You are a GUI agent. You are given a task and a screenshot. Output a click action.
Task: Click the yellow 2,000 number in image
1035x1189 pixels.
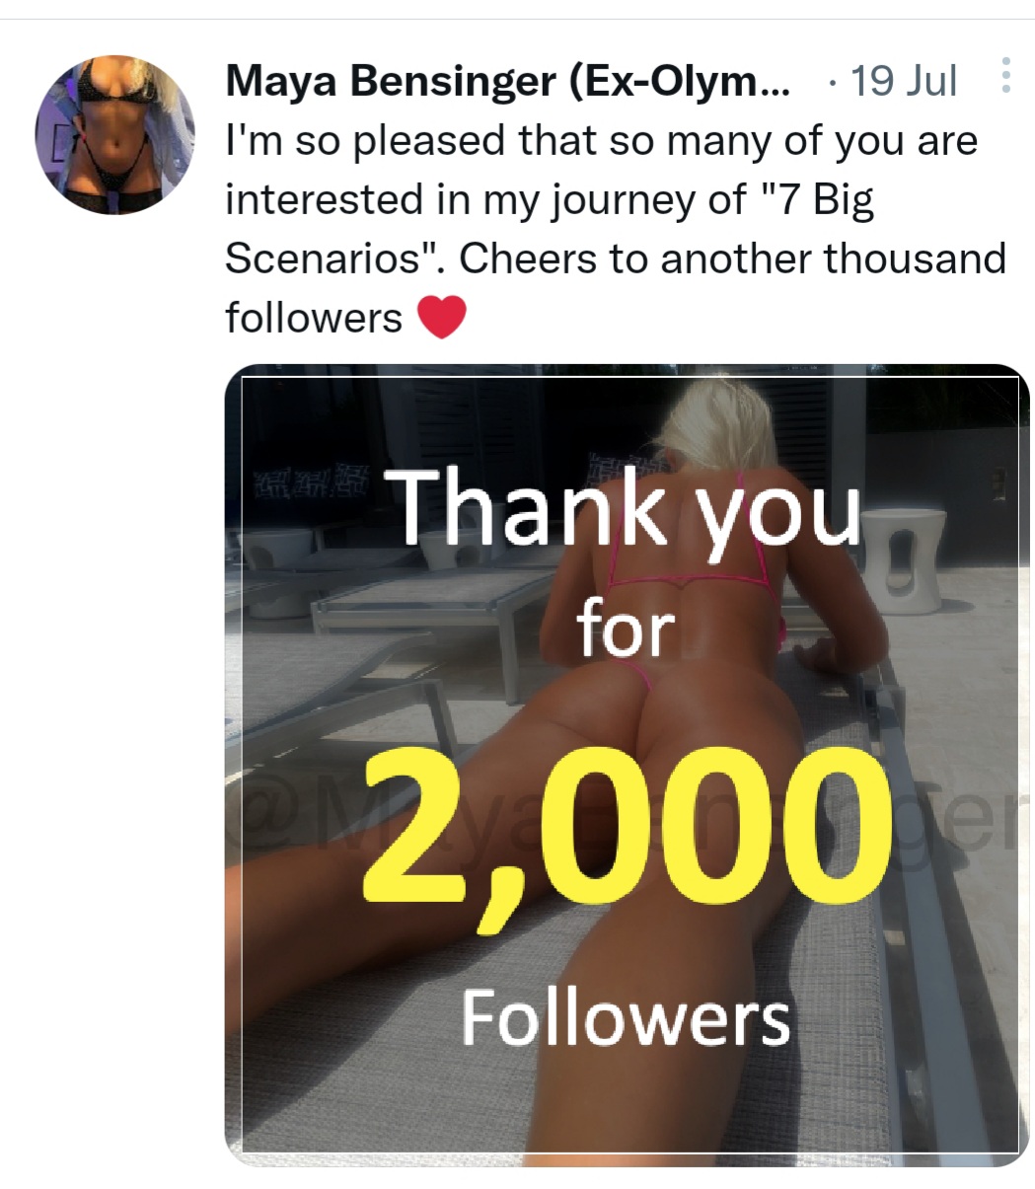622,839
